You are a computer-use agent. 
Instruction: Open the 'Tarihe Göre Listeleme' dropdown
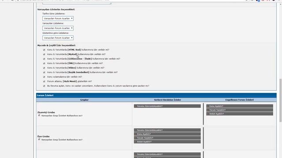point(58,18)
